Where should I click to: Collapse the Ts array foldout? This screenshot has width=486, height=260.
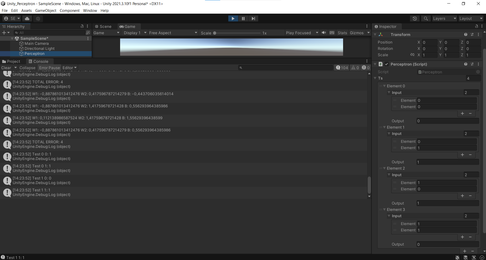(375, 78)
